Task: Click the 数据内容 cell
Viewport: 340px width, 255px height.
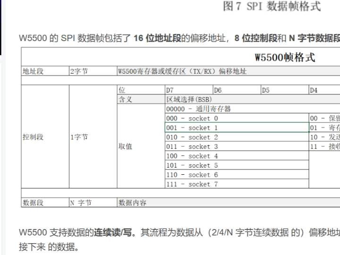Action: pyautogui.click(x=132, y=203)
